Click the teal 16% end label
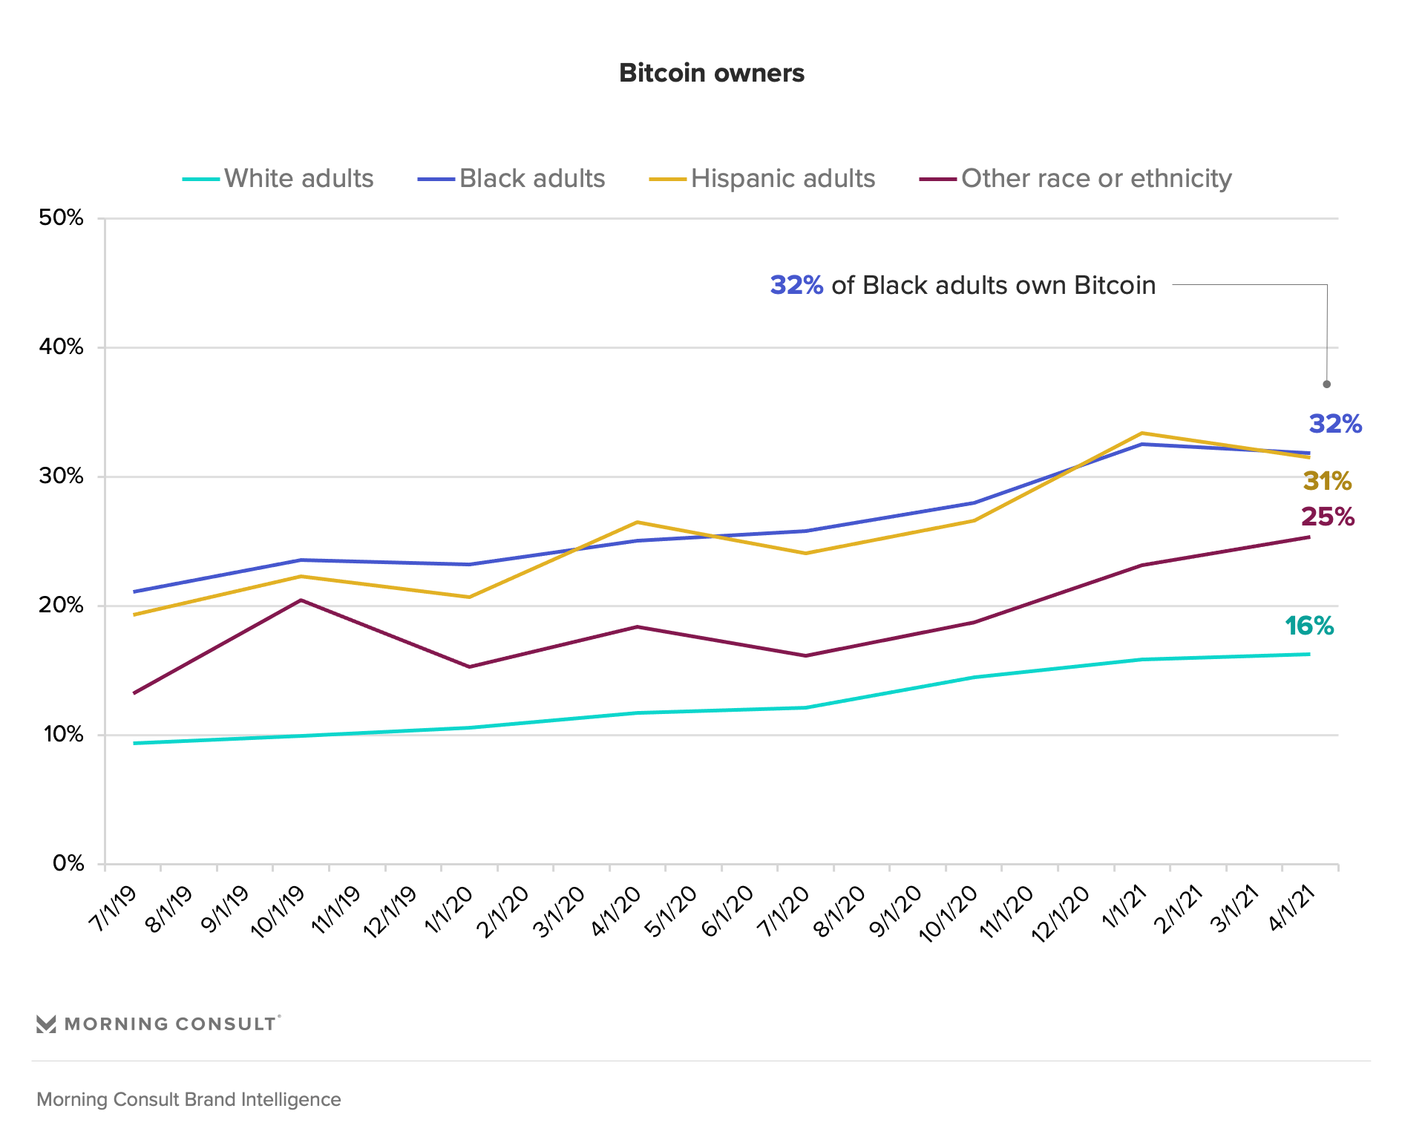This screenshot has height=1140, width=1425. (x=1309, y=626)
